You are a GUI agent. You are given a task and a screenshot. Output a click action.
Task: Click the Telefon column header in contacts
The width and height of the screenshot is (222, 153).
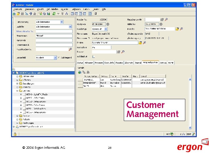126,76
